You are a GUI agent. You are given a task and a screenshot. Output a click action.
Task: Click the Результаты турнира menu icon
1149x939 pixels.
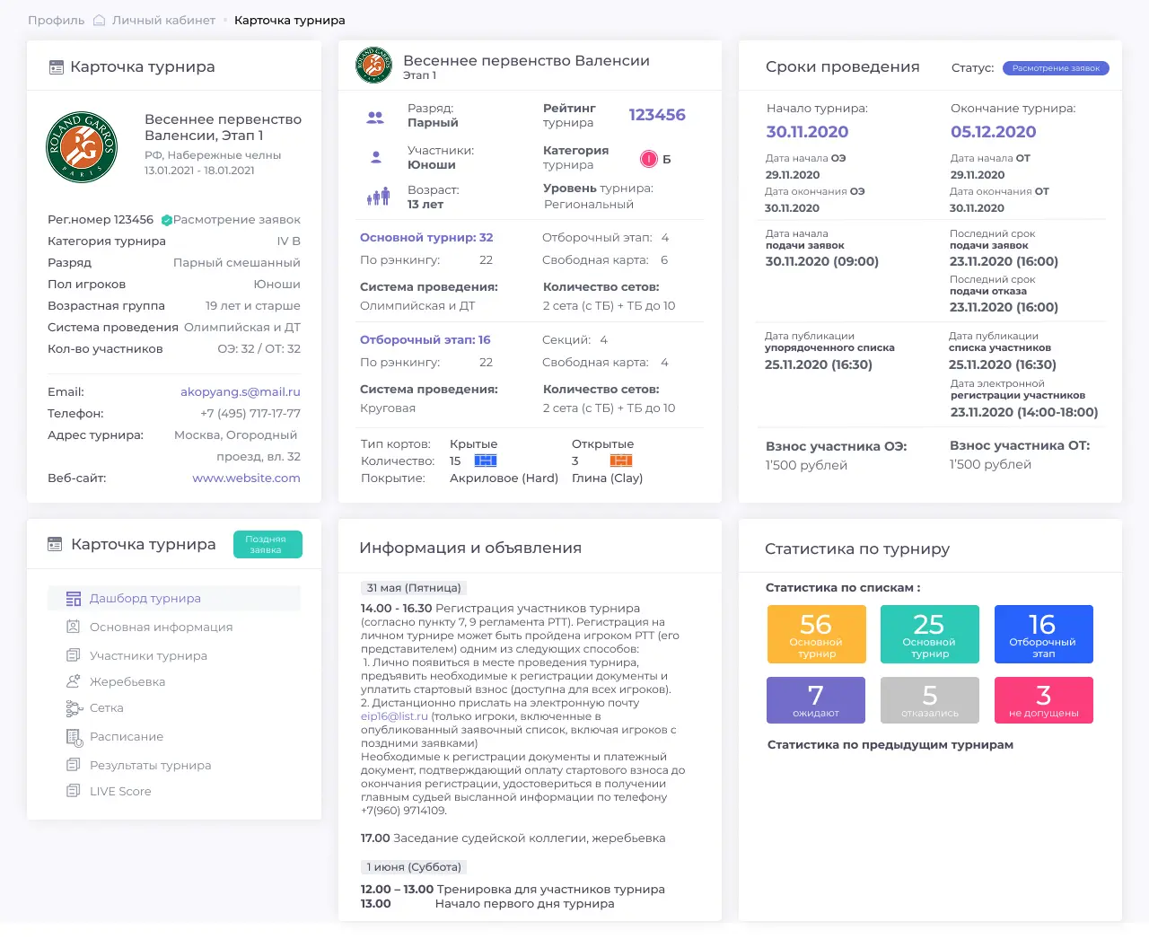pos(74,765)
